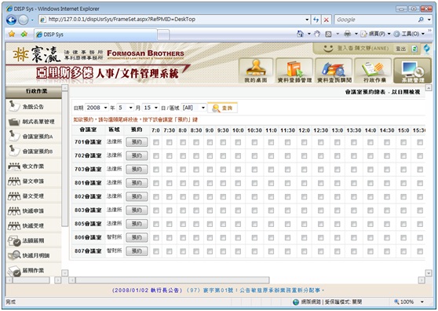Open 快遞受理 in the sidebar

coord(33,225)
